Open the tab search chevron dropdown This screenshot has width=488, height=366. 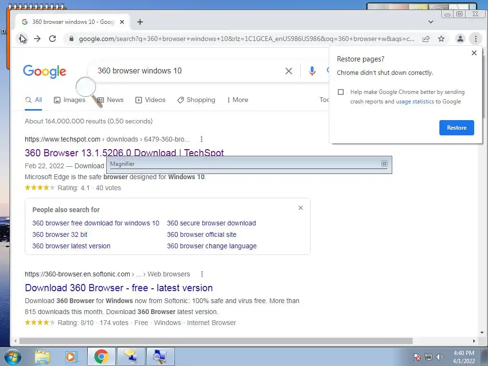pyautogui.click(x=431, y=22)
